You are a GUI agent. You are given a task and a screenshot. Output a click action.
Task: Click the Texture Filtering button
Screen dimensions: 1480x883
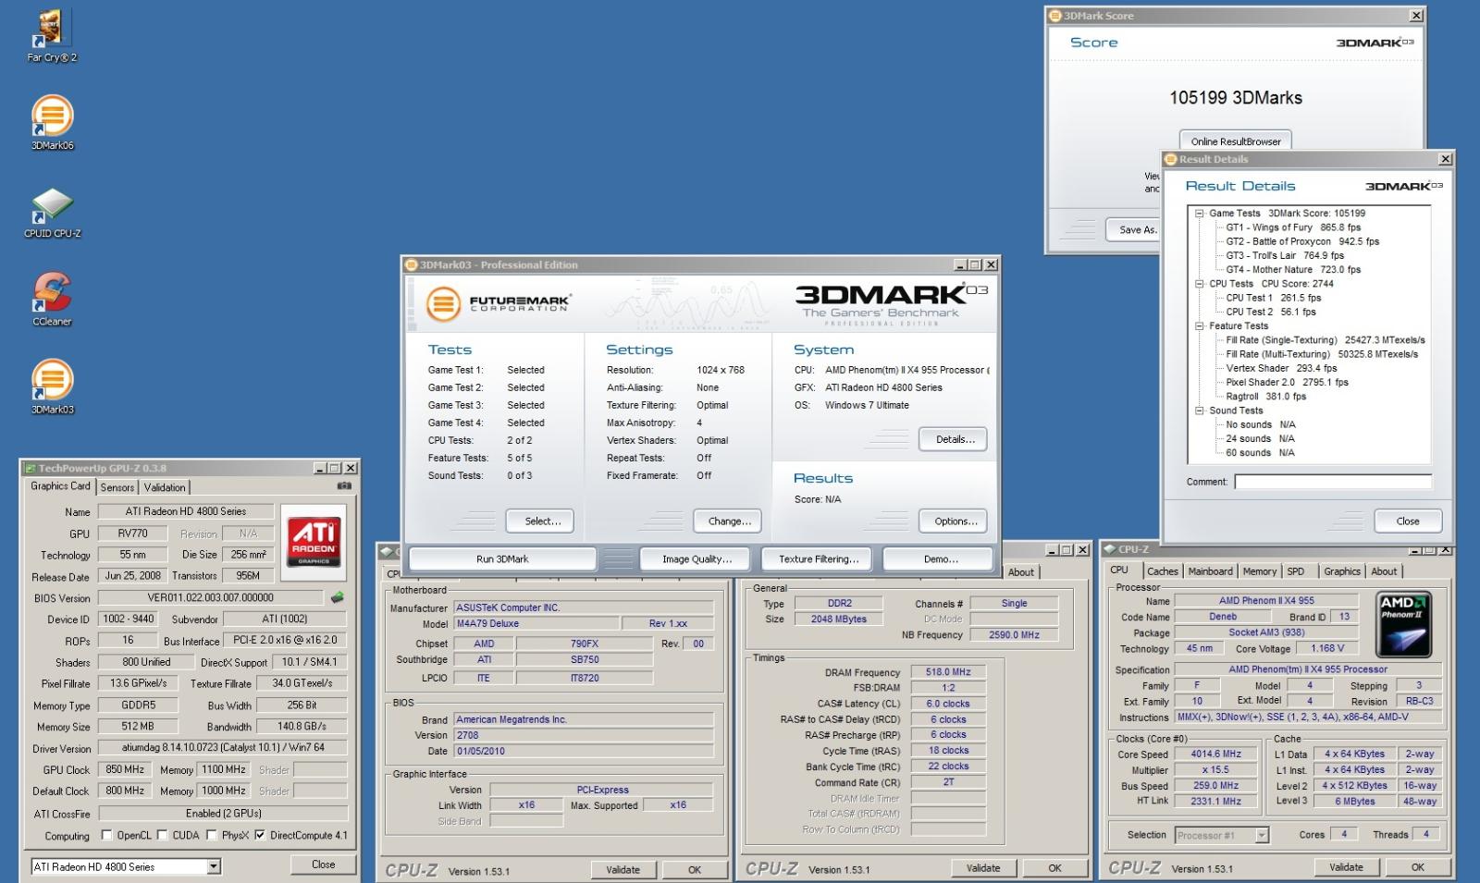point(818,558)
